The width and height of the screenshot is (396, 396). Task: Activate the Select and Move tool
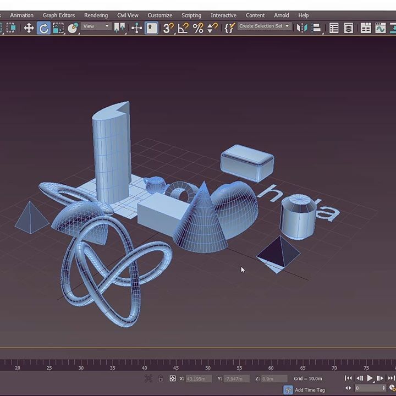point(29,28)
